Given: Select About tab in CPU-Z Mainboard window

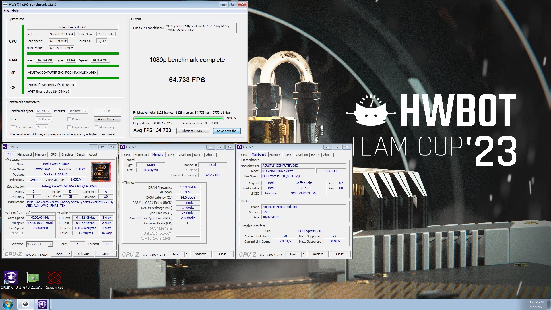Looking at the screenshot, I should pyautogui.click(x=327, y=155).
